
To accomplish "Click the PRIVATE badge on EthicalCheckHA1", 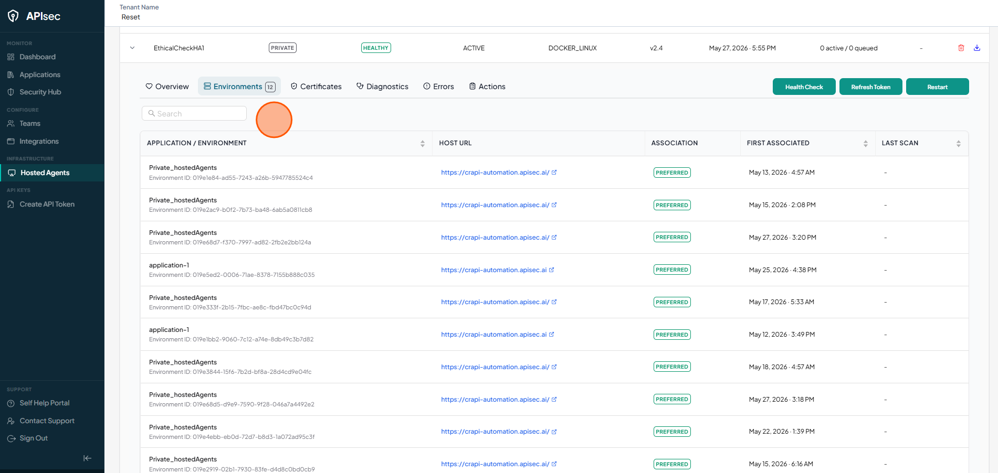I will click(x=282, y=48).
